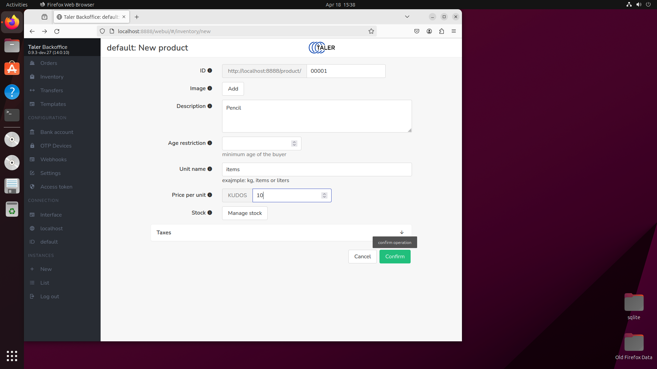Open Ubuntu Software from the dock
Screen dimensions: 657x369
point(12,69)
